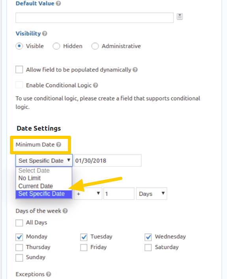
Task: Click the Exceptions help icon
Action: pyautogui.click(x=49, y=274)
